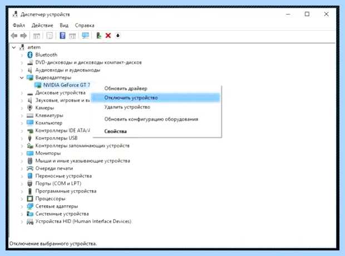Select Контроллеры запоминающих устройств row
The image size is (345, 256).
tap(82, 146)
